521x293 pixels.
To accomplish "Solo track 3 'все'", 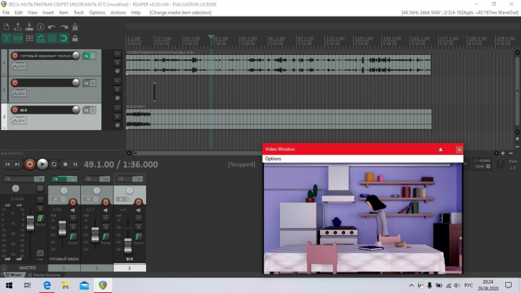I will (117, 116).
